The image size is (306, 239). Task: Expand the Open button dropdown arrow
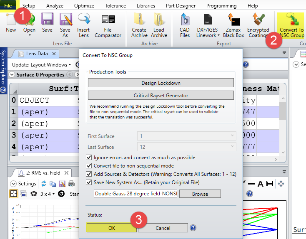click(x=30, y=35)
